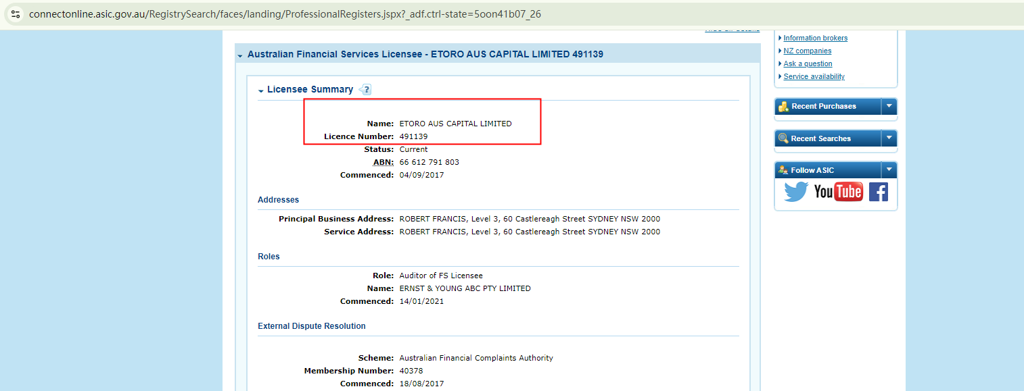
Task: Click the ABN value 66 612 791 803
Action: coord(429,162)
